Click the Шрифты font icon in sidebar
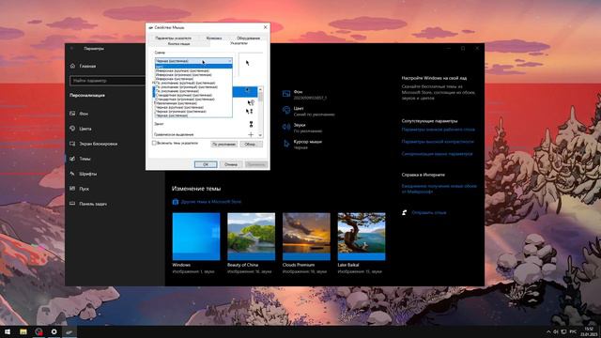Viewport: 601px width, 338px height. pyautogui.click(x=72, y=174)
